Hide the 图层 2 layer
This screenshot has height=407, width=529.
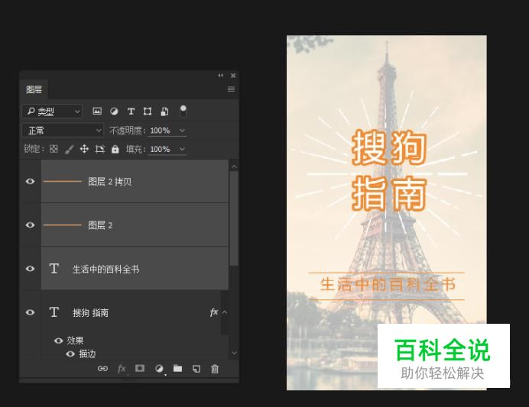point(30,224)
